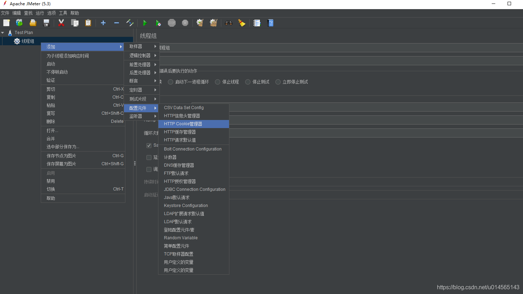The image size is (523, 294).
Task: Click the Paste clipboard icon
Action: pos(88,23)
